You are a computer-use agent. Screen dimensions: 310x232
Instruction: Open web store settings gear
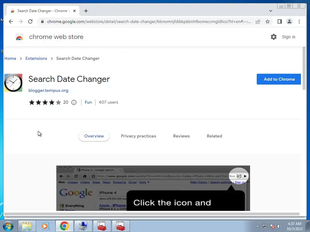tap(274, 37)
